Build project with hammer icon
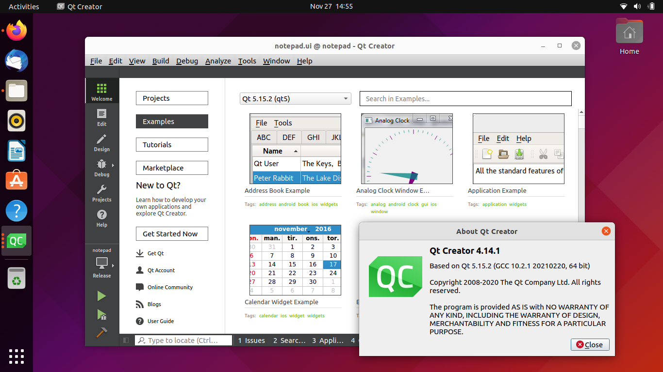663x372 pixels. 101,332
